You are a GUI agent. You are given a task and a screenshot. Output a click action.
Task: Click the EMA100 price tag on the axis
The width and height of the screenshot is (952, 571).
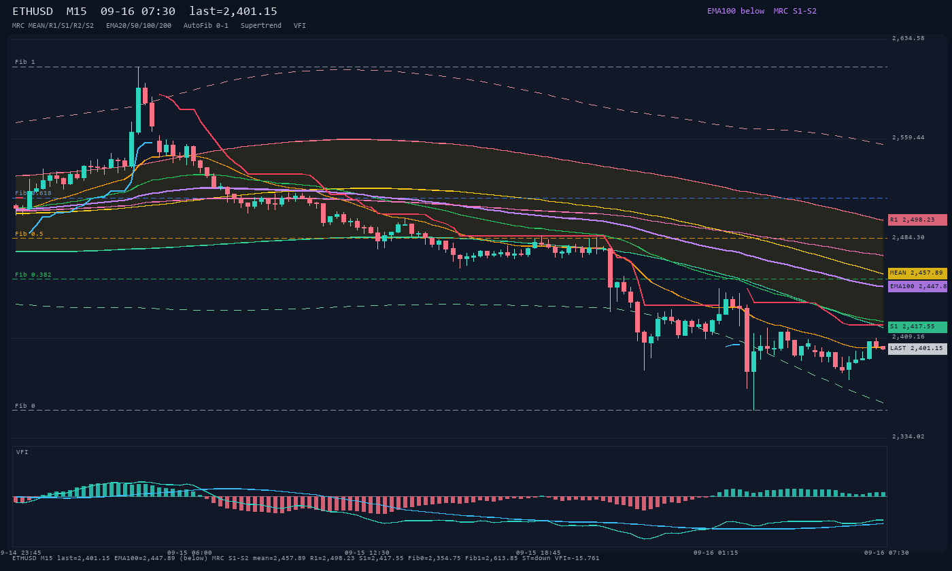tap(917, 286)
